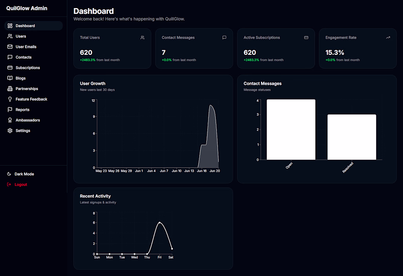Screen dimensions: 403x276
Task: Click the Feature Feedback lightbulb icon
Action: click(x=10, y=99)
